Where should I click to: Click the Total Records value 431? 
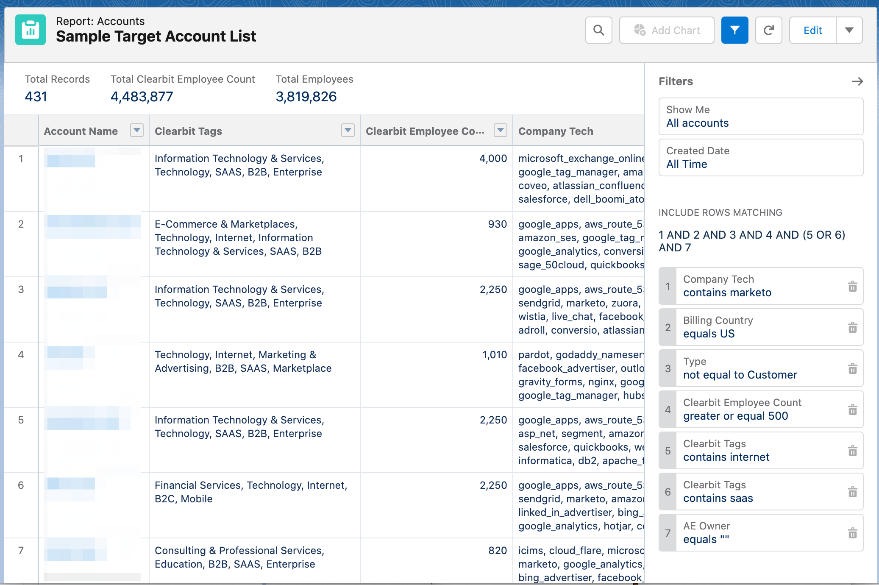tap(36, 97)
